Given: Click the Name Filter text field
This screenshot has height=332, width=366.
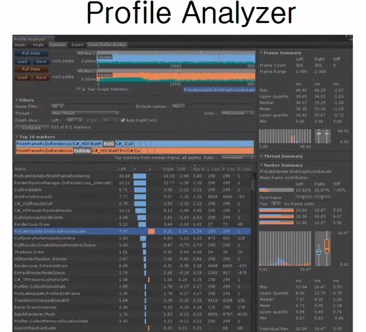Looking at the screenshot, I should [100, 107].
